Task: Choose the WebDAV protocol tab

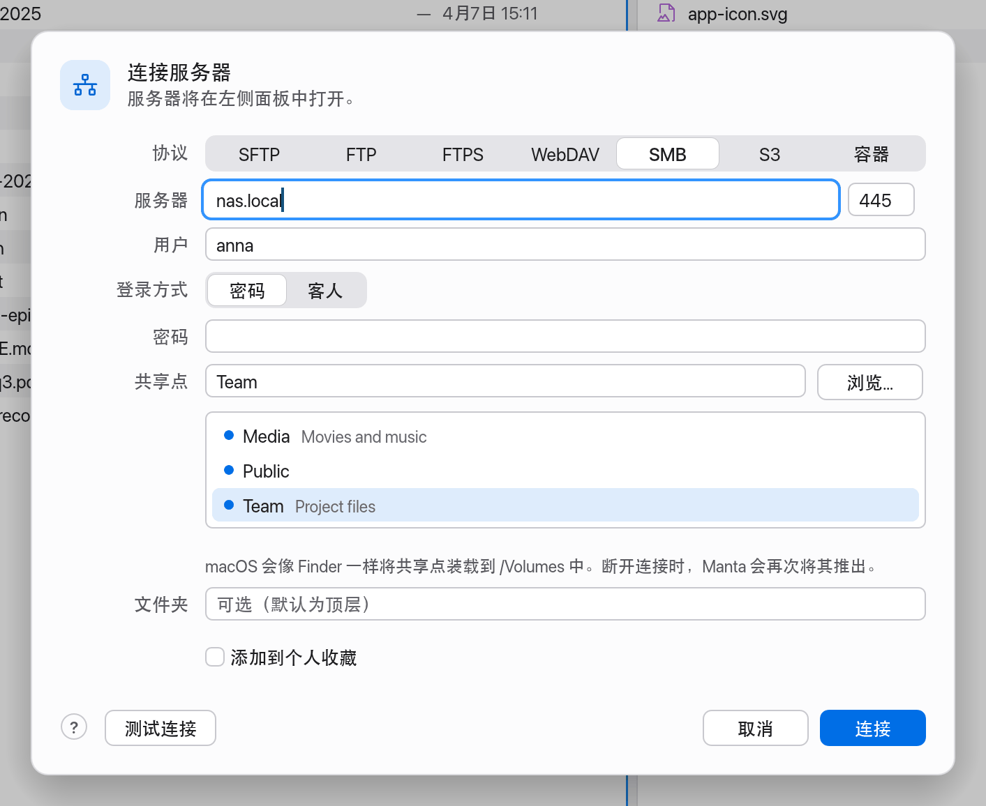Action: (565, 154)
